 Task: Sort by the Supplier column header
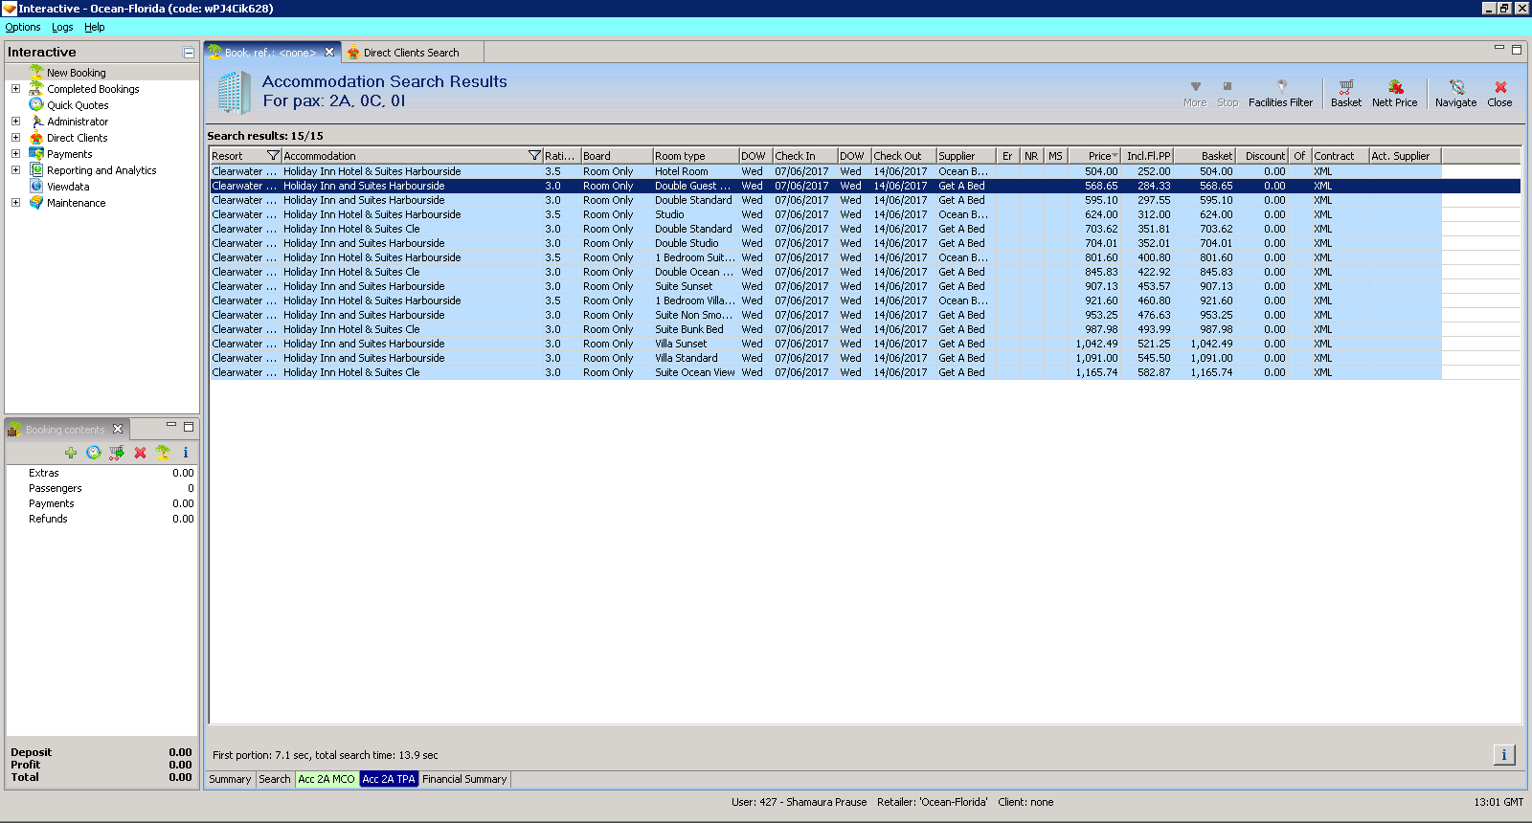coord(966,156)
